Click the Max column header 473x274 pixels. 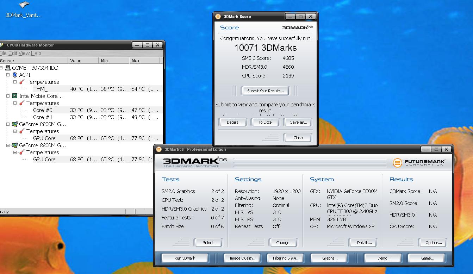(x=144, y=61)
